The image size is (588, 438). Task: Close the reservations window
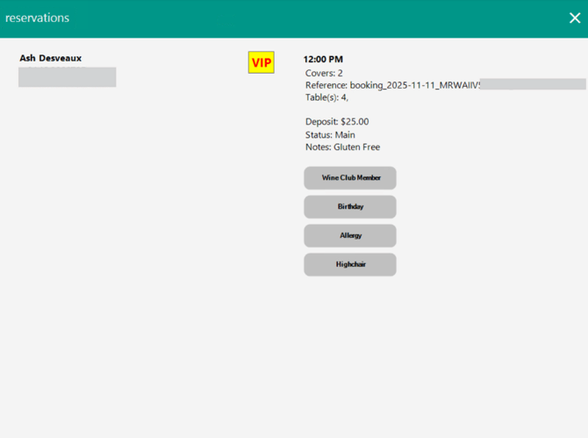click(x=574, y=18)
